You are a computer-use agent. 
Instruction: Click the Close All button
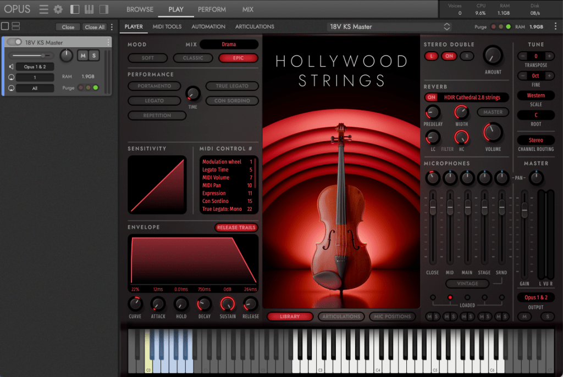click(95, 27)
